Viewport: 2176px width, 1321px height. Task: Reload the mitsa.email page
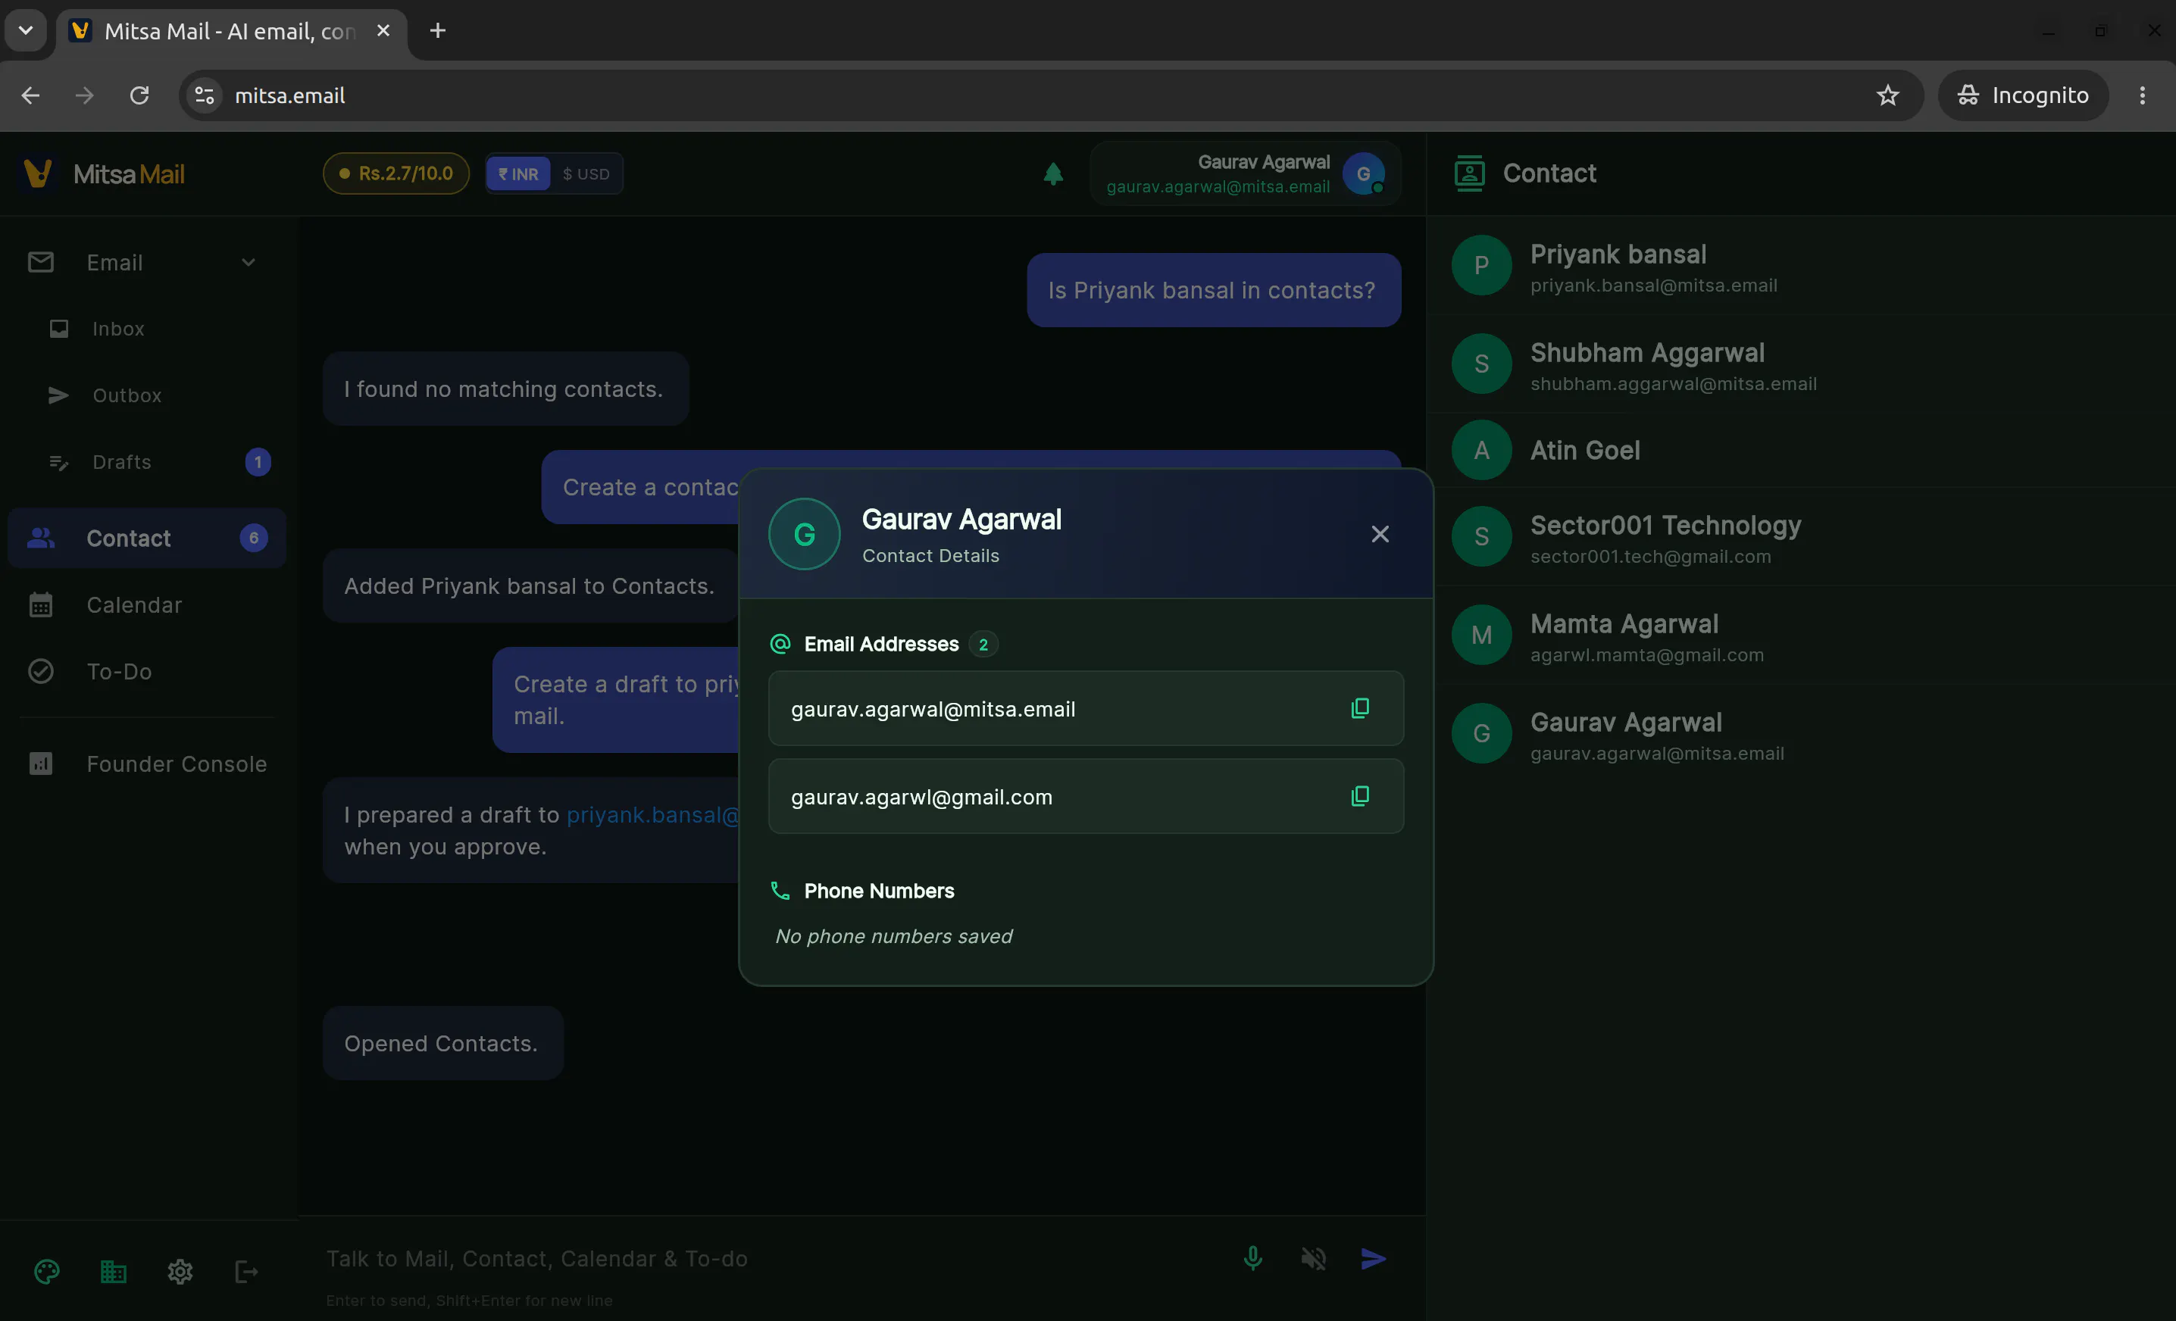pyautogui.click(x=139, y=95)
